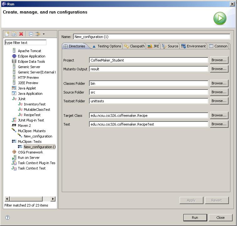The image size is (237, 226).
Task: Select the Apache Tomcat configuration type
Action: tap(29, 51)
